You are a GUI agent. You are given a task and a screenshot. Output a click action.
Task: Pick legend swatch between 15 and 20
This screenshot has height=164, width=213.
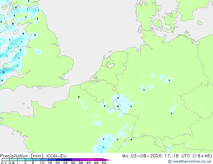[x=52, y=160]
